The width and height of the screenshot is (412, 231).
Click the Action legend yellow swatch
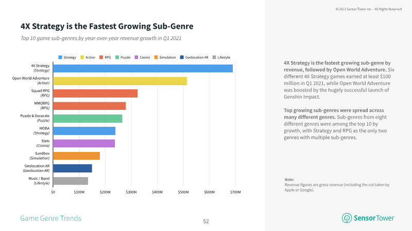coord(82,57)
